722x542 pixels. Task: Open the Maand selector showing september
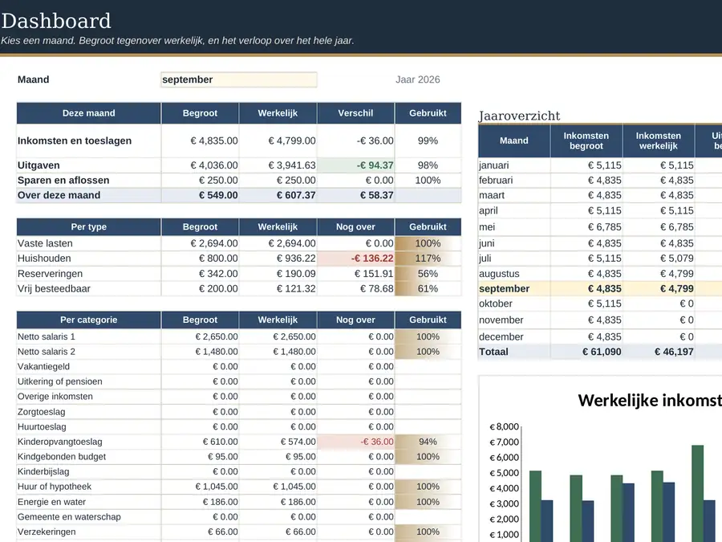click(238, 79)
